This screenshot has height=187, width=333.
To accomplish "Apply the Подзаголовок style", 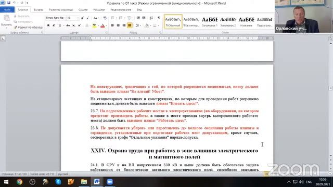I will click(264, 21).
